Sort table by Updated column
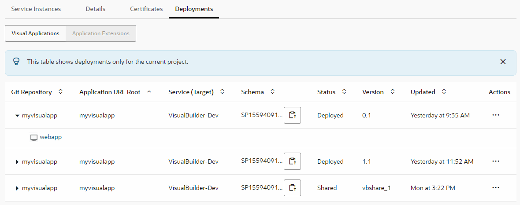Image resolution: width=520 pixels, height=205 pixels. pyautogui.click(x=444, y=92)
